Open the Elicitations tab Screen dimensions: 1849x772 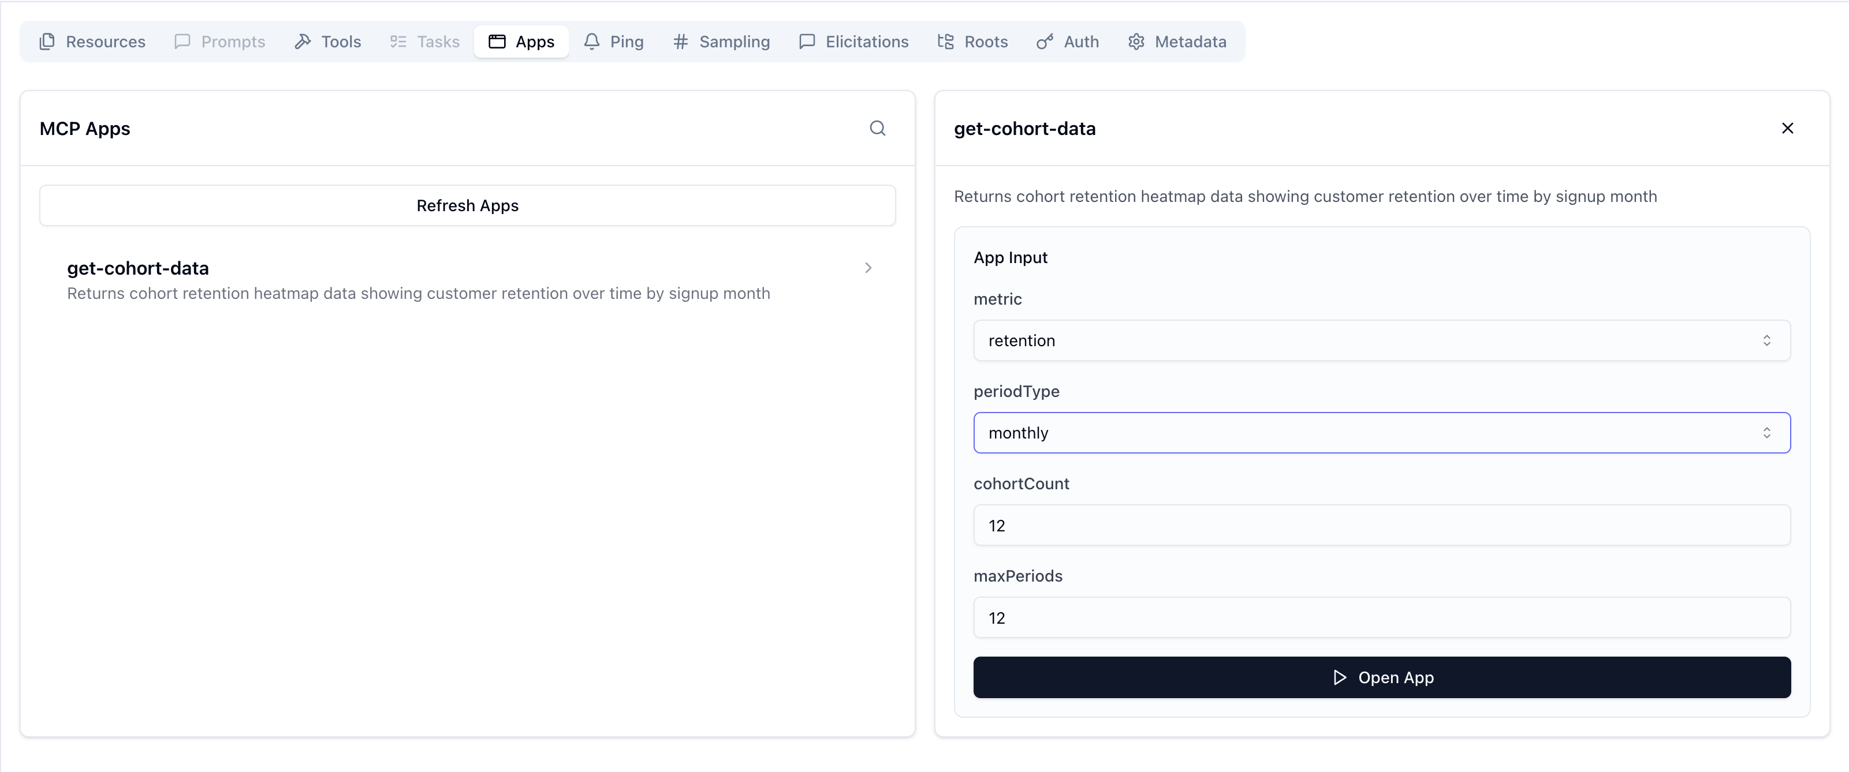[853, 42]
